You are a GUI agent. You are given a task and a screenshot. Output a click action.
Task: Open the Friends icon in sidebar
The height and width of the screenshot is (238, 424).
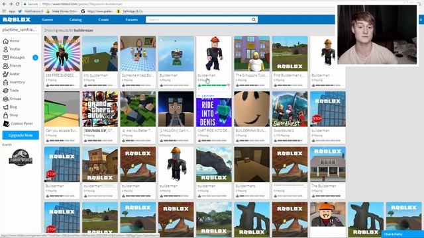6,65
